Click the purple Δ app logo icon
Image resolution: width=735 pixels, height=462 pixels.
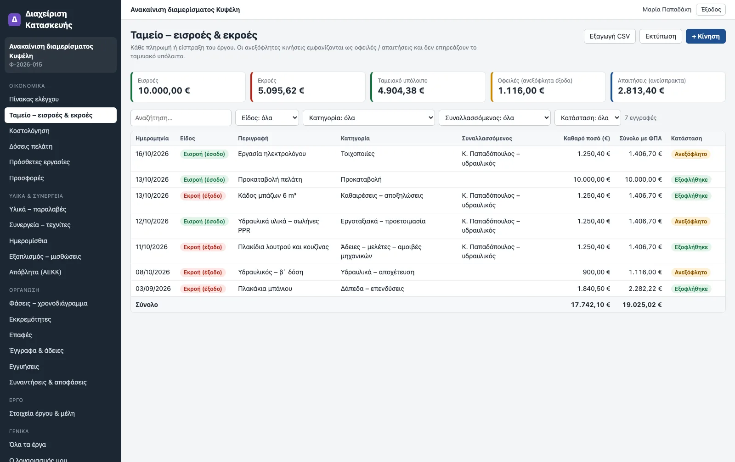(15, 19)
